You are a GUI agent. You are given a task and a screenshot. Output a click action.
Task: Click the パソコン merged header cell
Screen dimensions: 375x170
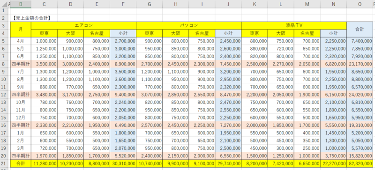coord(189,26)
